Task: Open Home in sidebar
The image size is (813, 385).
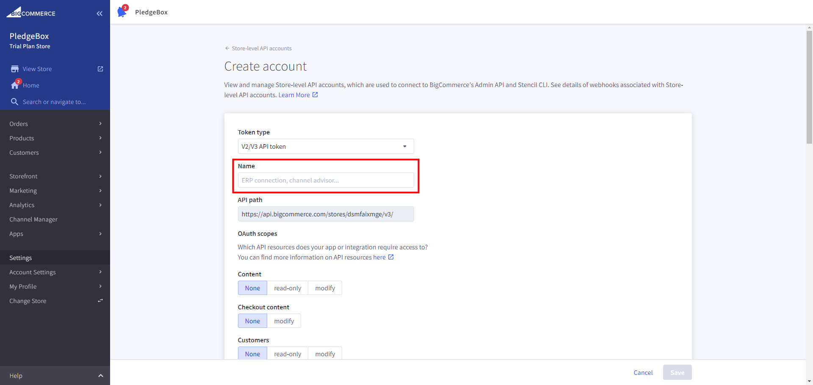Action: 31,85
